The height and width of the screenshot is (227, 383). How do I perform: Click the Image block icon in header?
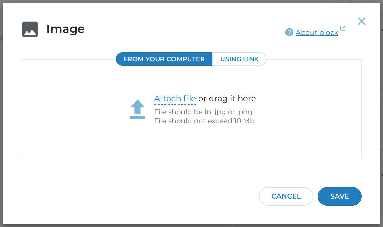pos(30,29)
